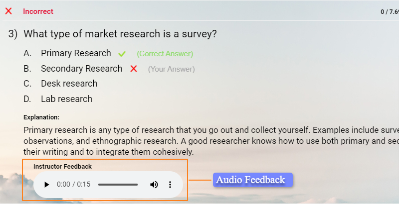
Task: Click red X beside Secondary Research
Action: pyautogui.click(x=134, y=69)
